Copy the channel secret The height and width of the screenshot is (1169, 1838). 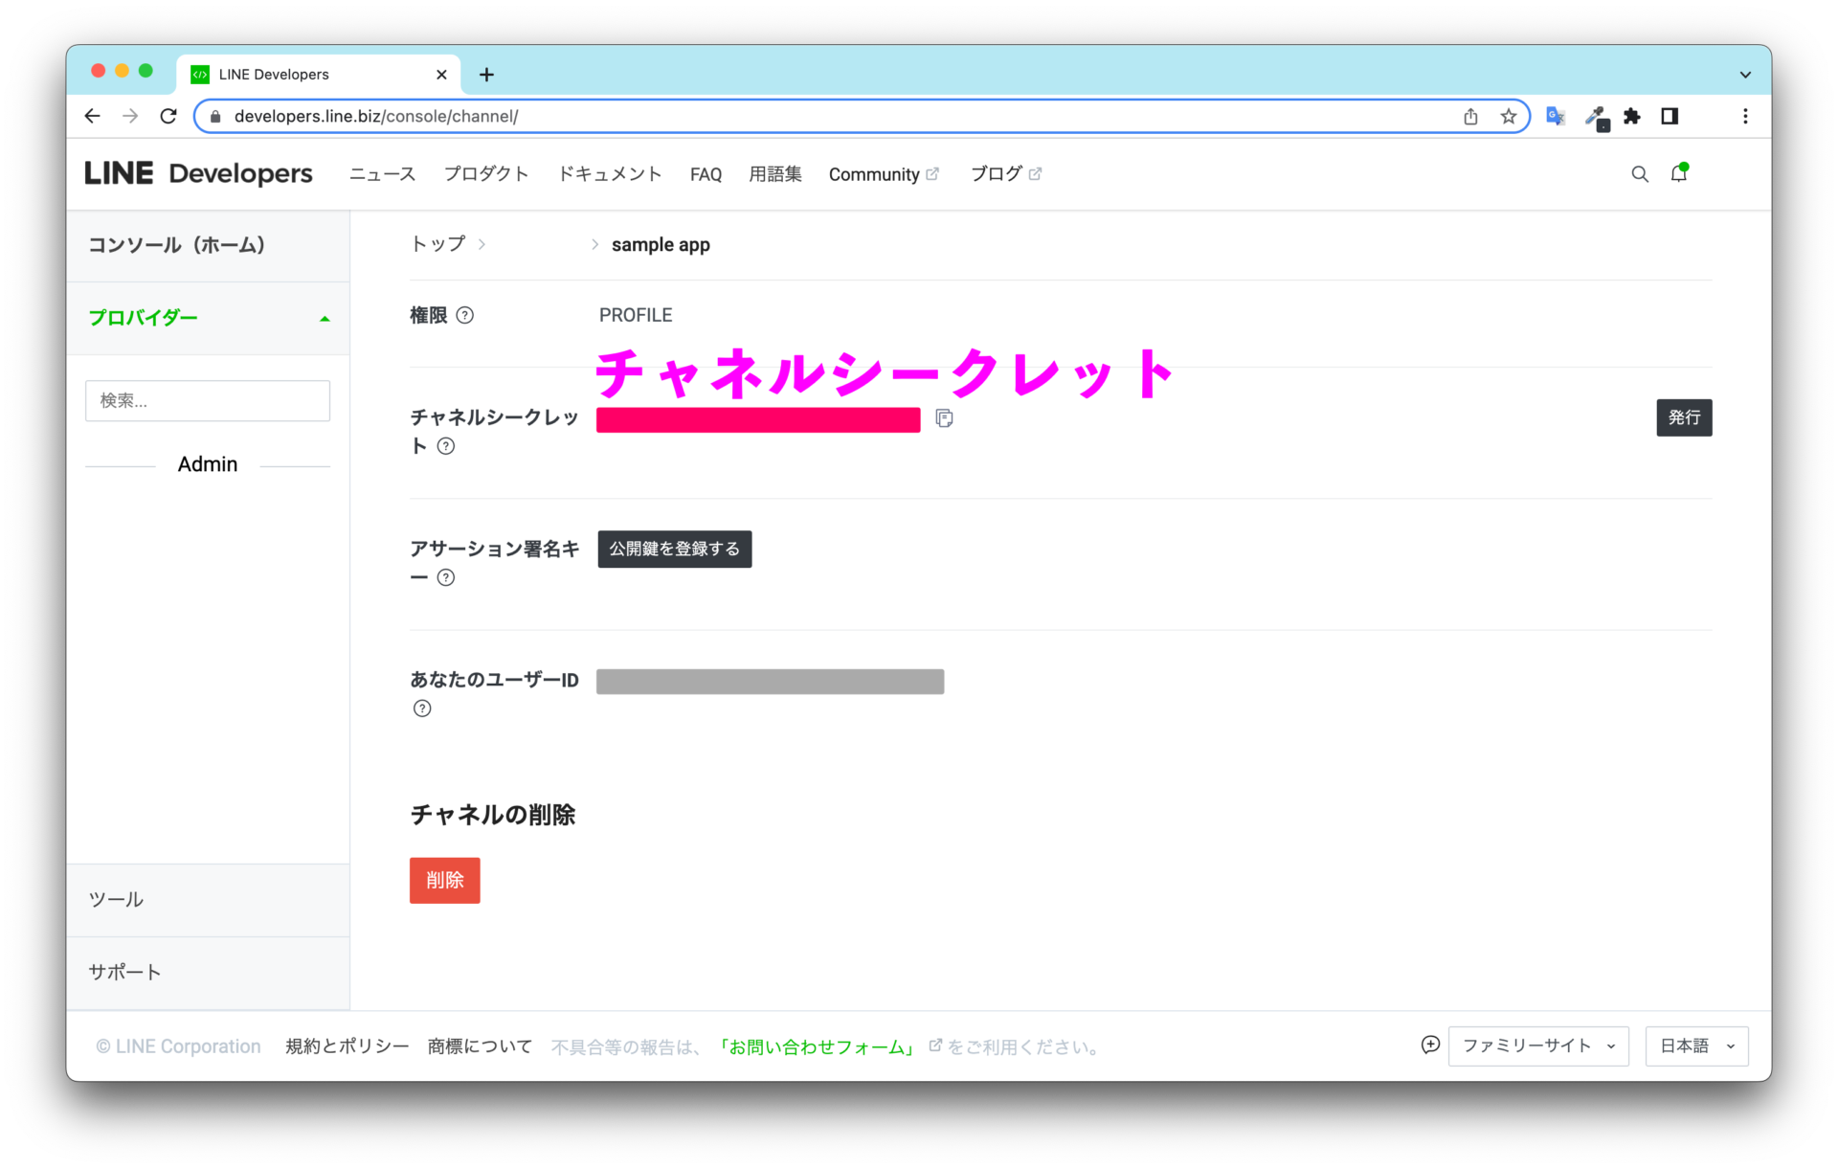(x=944, y=418)
